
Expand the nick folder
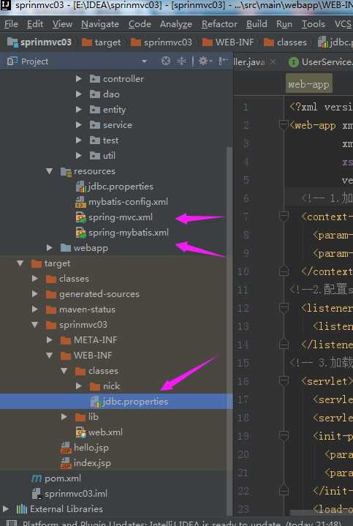pyautogui.click(x=79, y=386)
